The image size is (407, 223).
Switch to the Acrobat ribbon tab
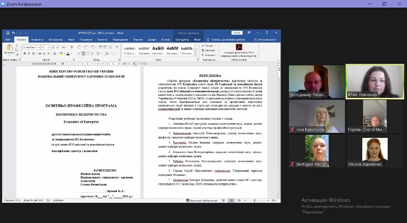(x=165, y=39)
